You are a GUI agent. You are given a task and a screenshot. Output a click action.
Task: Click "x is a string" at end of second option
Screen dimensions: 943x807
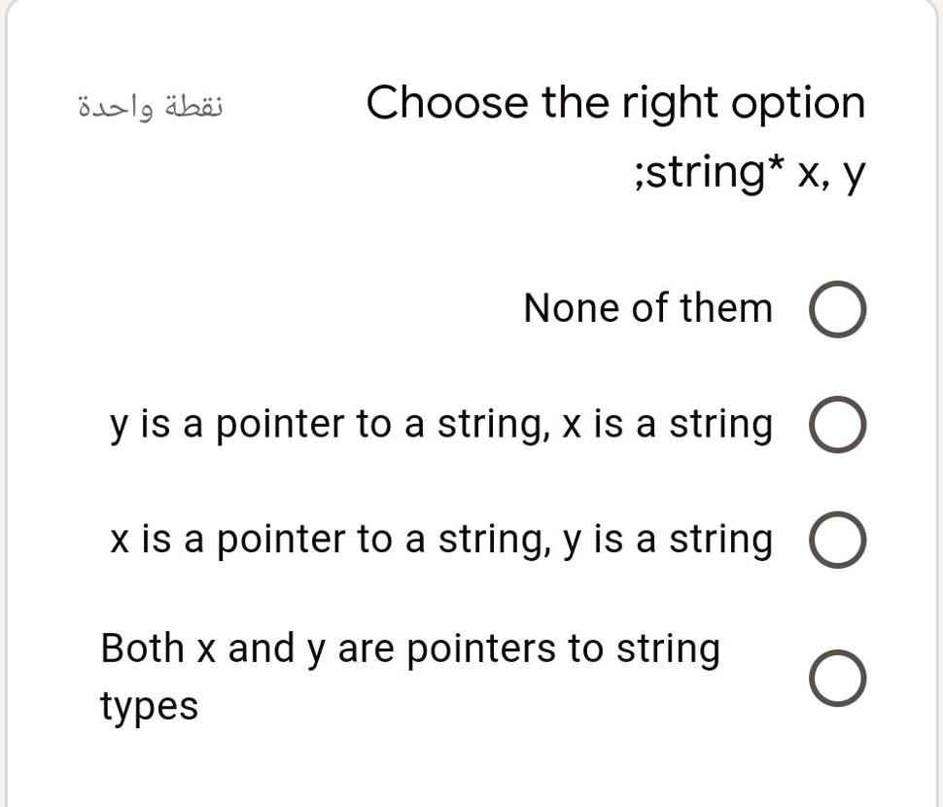pyautogui.click(x=666, y=426)
